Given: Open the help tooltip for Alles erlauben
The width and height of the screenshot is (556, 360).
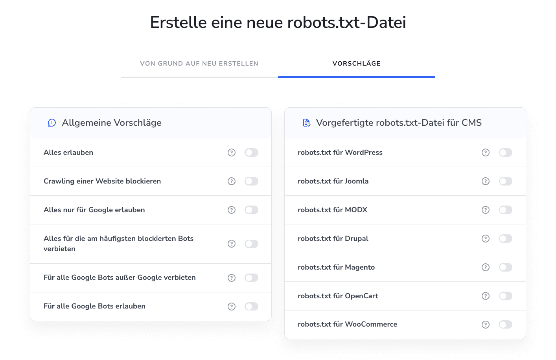Looking at the screenshot, I should [x=231, y=152].
